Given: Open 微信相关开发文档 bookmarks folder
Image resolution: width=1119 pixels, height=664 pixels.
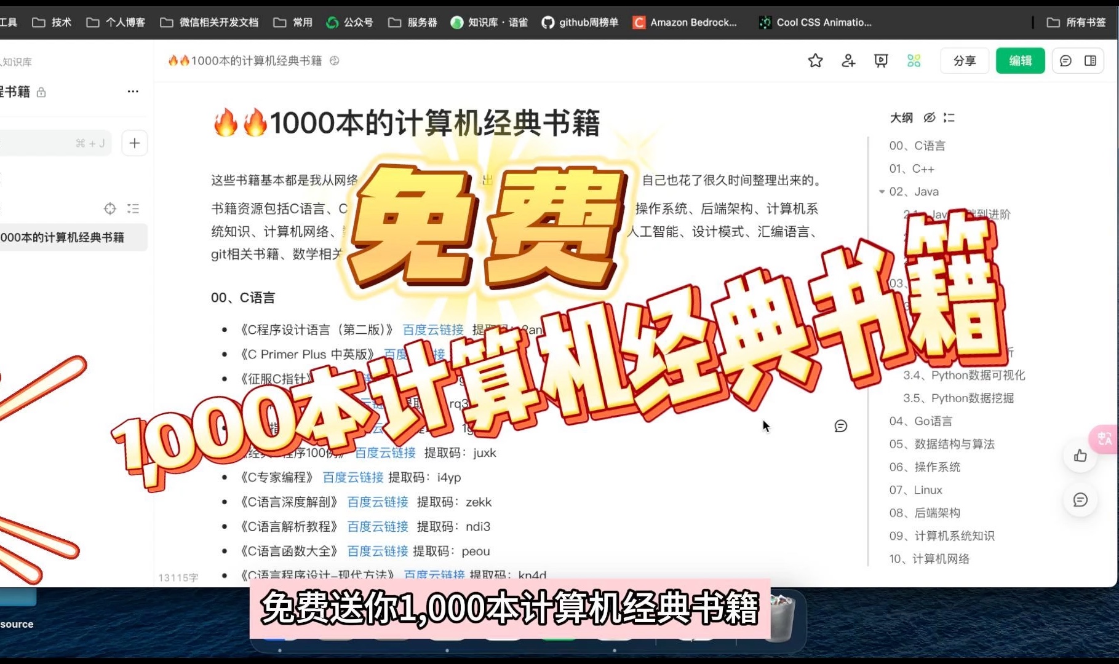Looking at the screenshot, I should pyautogui.click(x=209, y=22).
